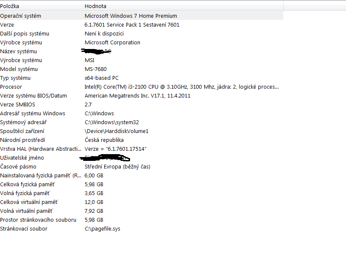The height and width of the screenshot is (258, 346).
Task: Select the value 3,65 GB
Action: tap(94, 193)
